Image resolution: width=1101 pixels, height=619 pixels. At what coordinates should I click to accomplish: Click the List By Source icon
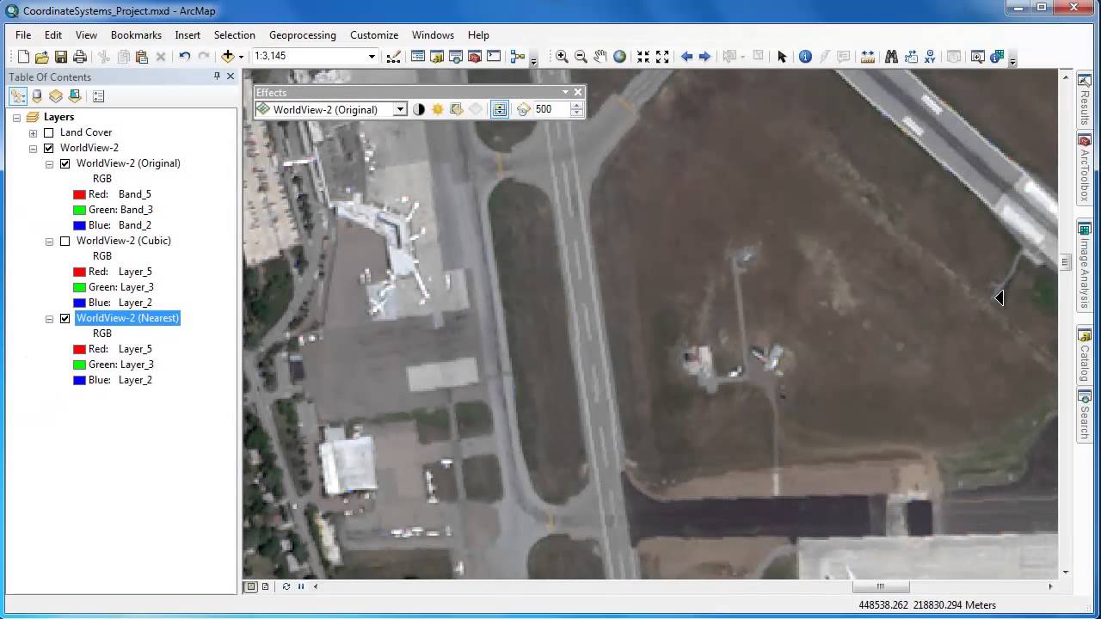37,96
